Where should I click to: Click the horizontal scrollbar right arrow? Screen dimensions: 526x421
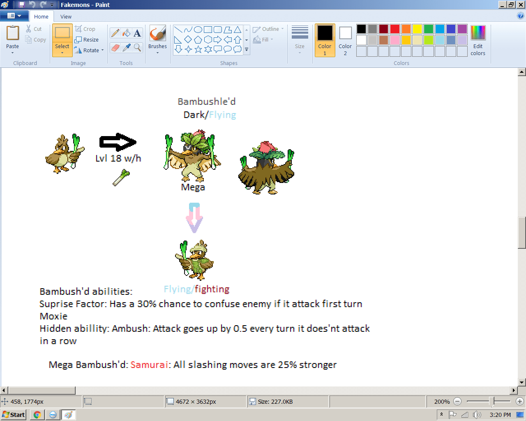pyautogui.click(x=514, y=390)
